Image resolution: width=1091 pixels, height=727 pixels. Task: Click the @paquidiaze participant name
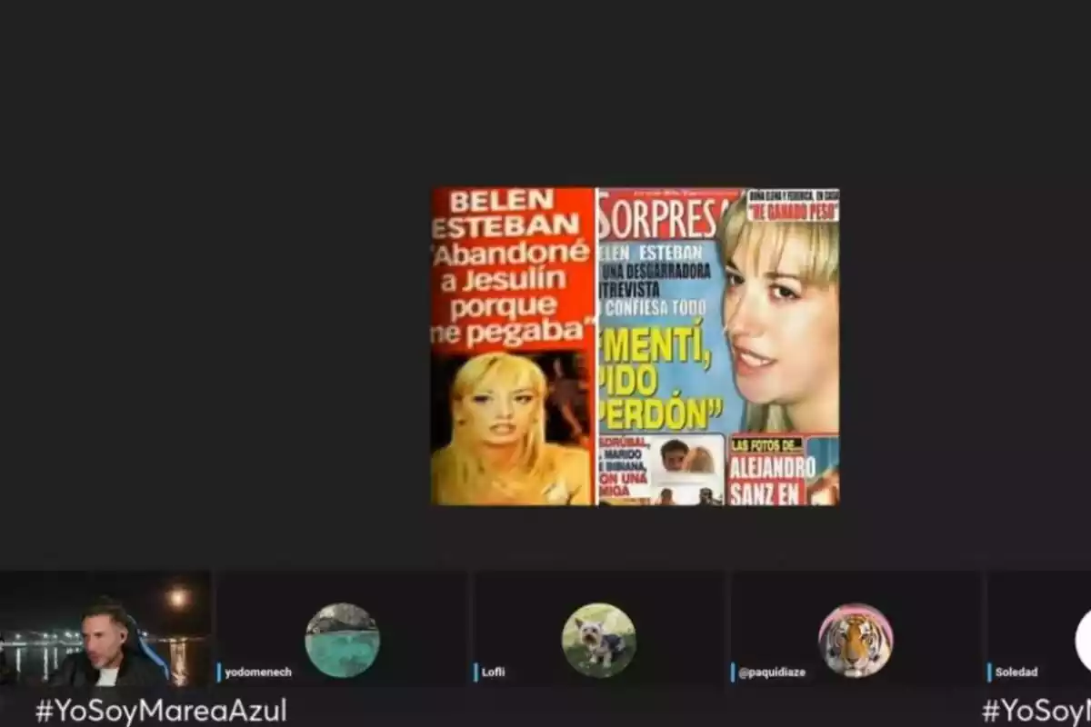coord(772,672)
